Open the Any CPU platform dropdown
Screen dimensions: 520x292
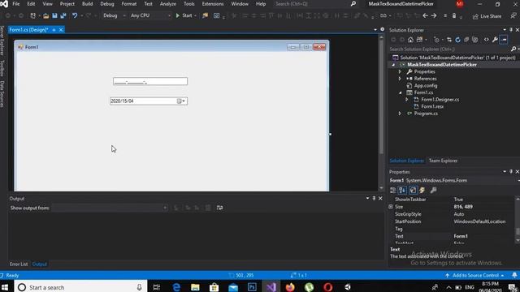point(150,15)
